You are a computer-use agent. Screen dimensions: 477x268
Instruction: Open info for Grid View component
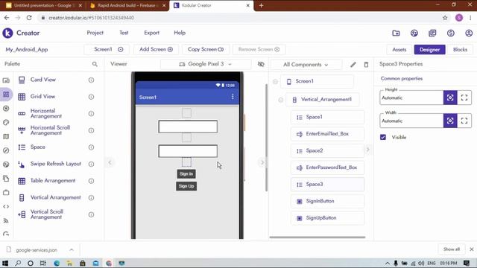tap(91, 97)
